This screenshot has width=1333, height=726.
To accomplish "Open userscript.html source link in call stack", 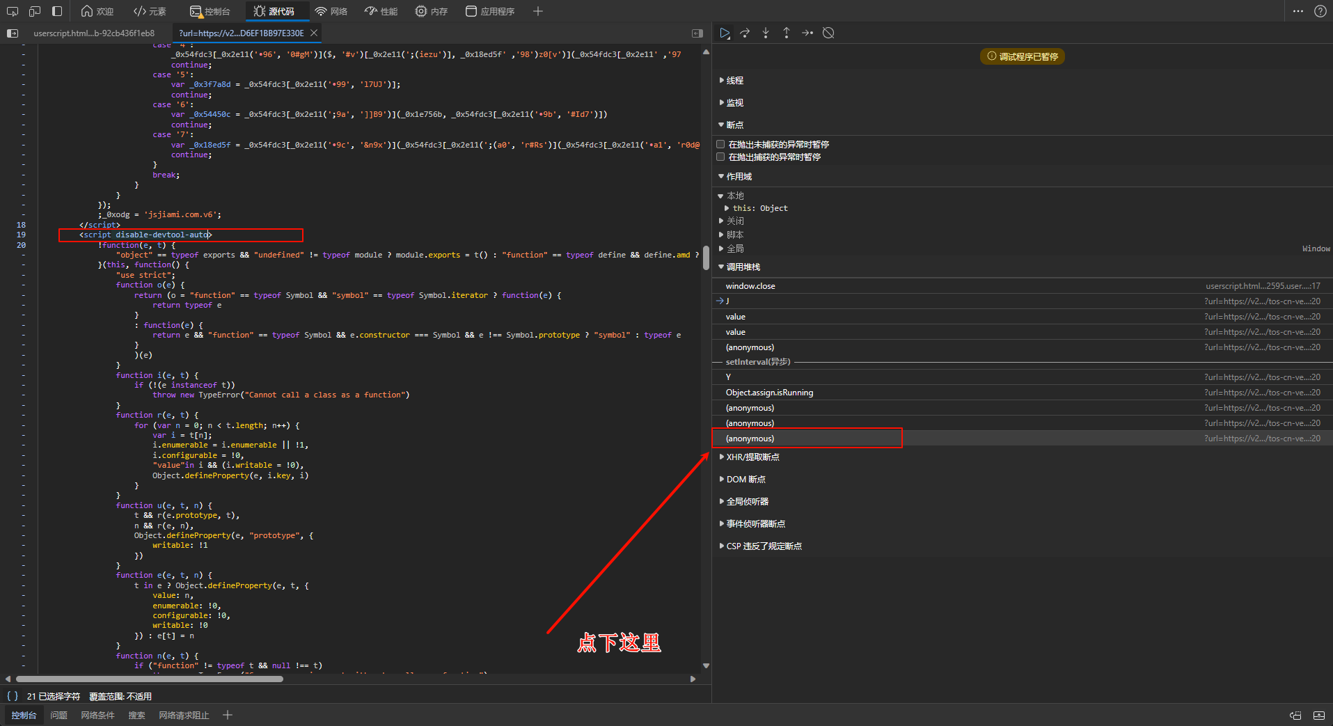I will click(1263, 286).
